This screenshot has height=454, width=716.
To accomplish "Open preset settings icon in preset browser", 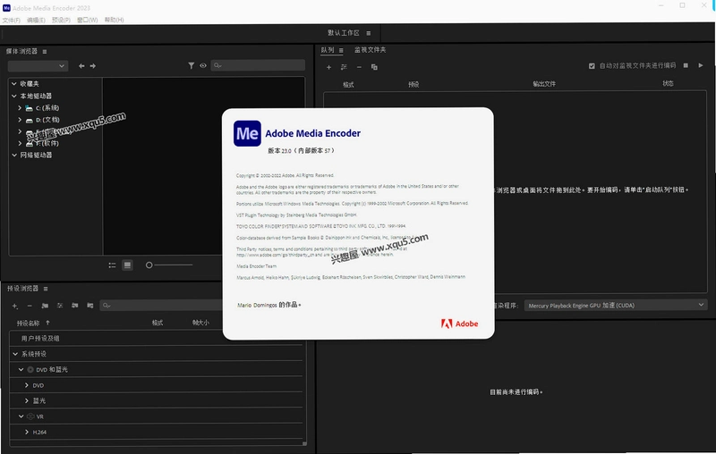I will pos(60,306).
